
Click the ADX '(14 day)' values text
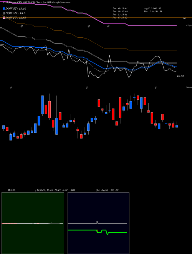pyautogui.click(x=107, y=190)
